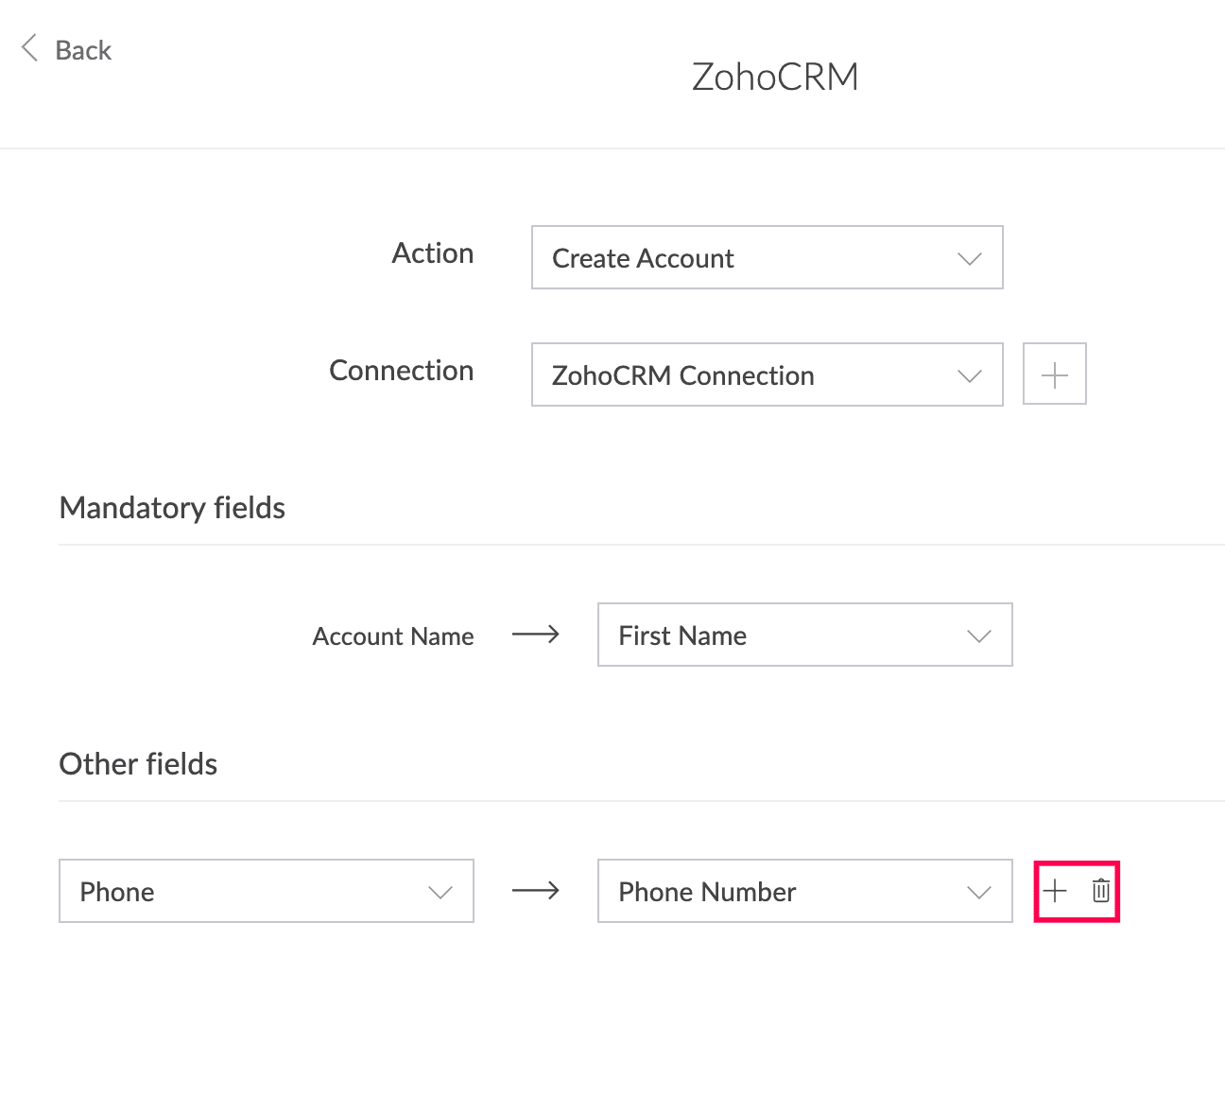The height and width of the screenshot is (1097, 1225).
Task: Click the Mandatory fields section heading
Action: tap(172, 508)
